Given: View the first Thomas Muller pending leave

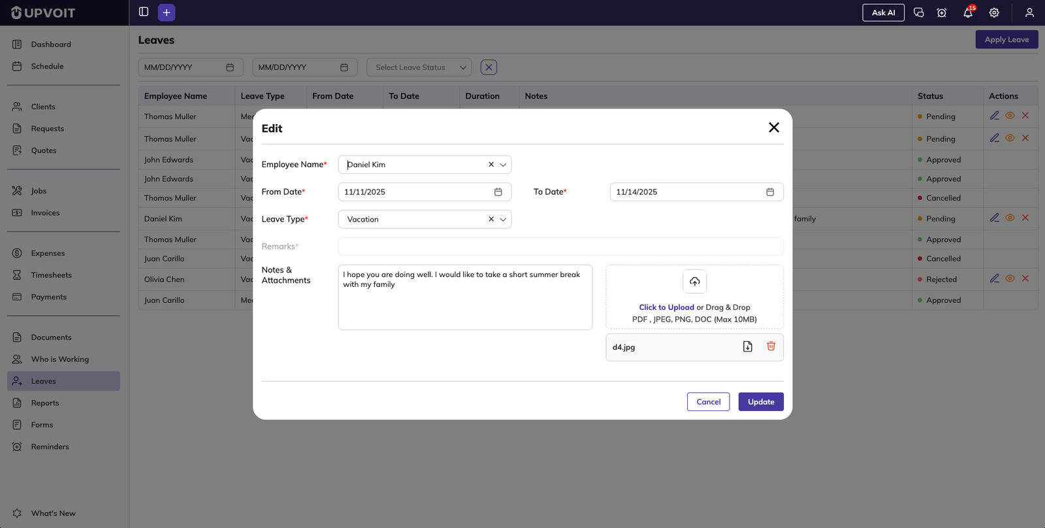Looking at the screenshot, I should 1010,116.
